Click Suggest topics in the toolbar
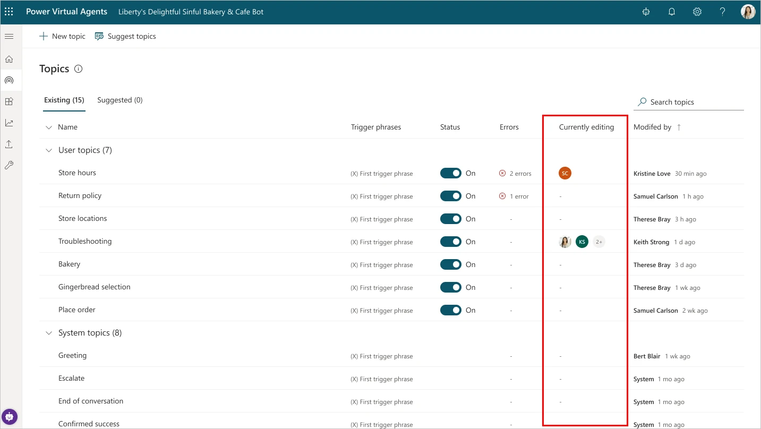This screenshot has width=761, height=429. (125, 36)
